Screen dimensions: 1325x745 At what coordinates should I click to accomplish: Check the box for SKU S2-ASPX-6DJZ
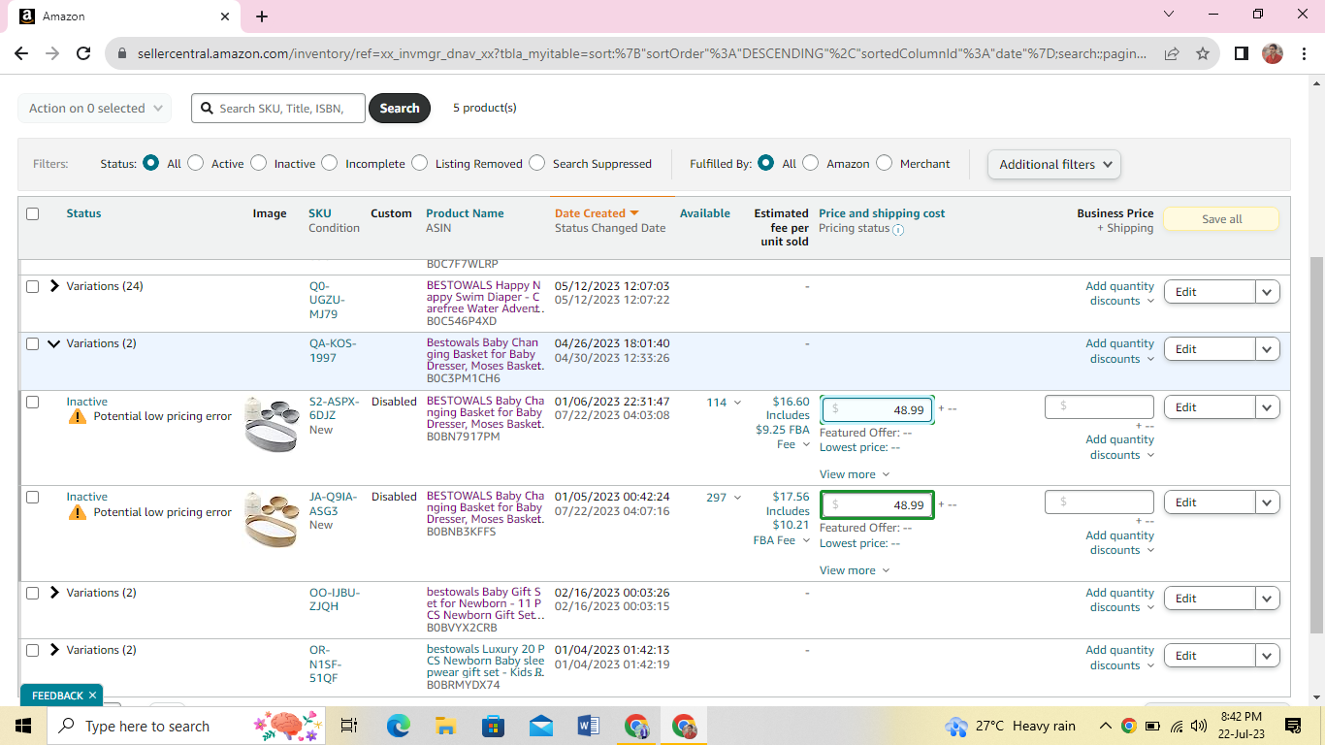point(33,402)
